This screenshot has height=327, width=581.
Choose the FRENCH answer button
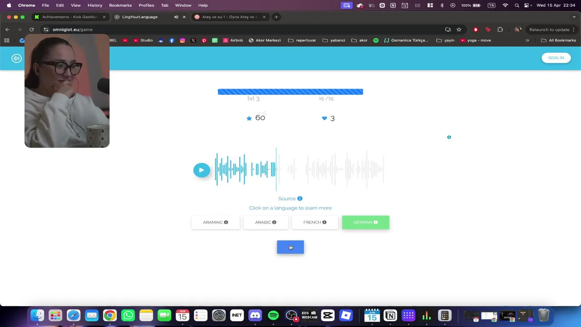pos(315,223)
